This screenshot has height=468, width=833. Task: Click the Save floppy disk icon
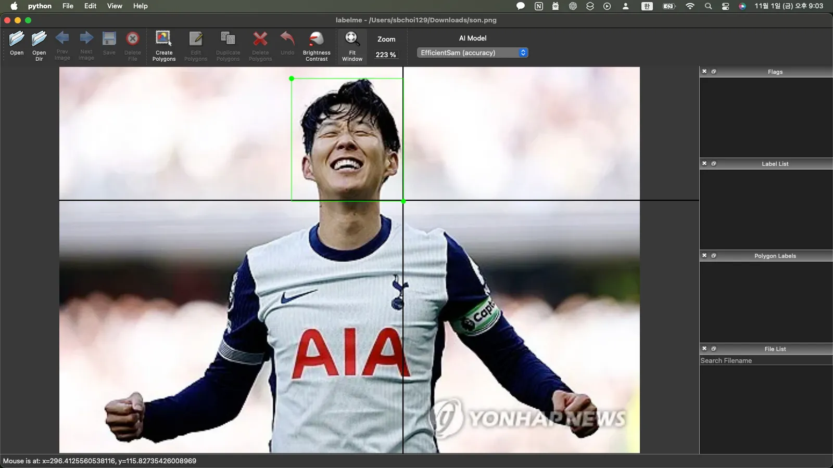point(109,38)
